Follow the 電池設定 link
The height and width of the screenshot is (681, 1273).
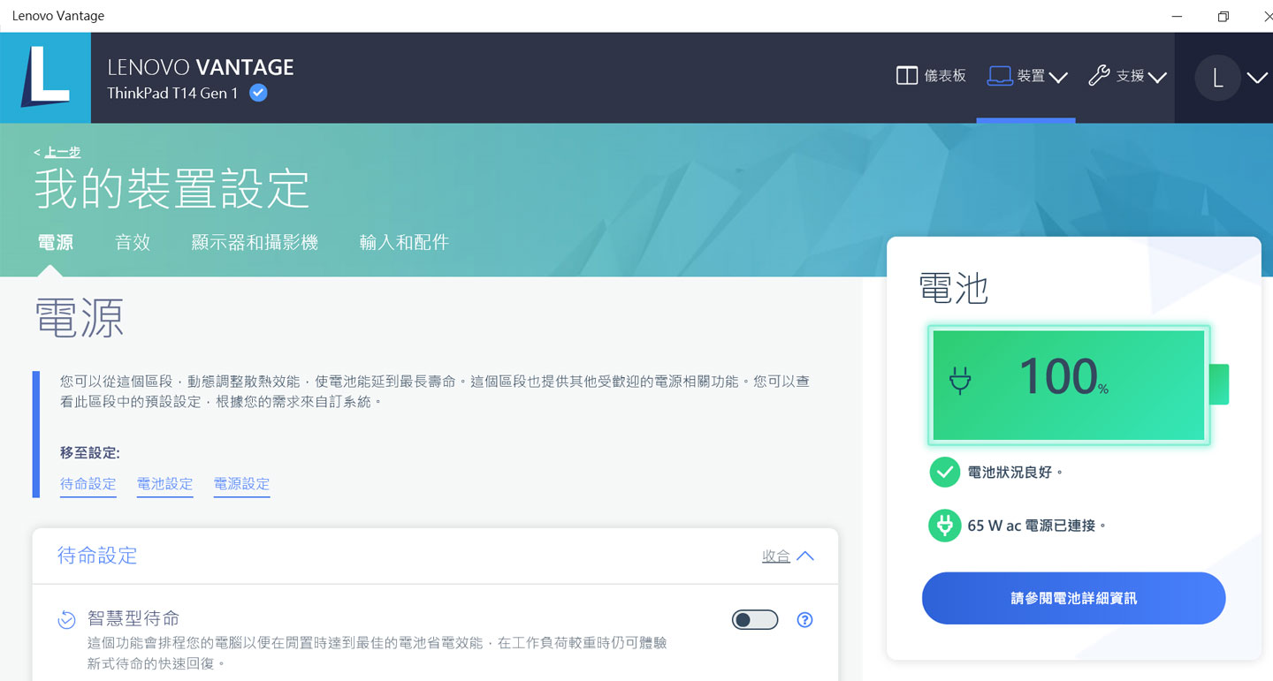[164, 484]
